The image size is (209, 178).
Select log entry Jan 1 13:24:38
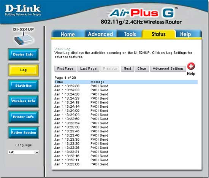point(81,86)
